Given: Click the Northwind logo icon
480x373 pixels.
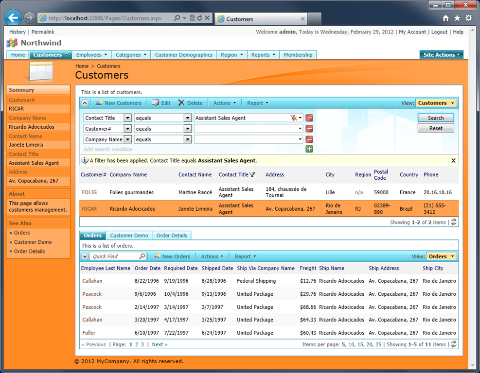Looking at the screenshot, I should pos(12,43).
